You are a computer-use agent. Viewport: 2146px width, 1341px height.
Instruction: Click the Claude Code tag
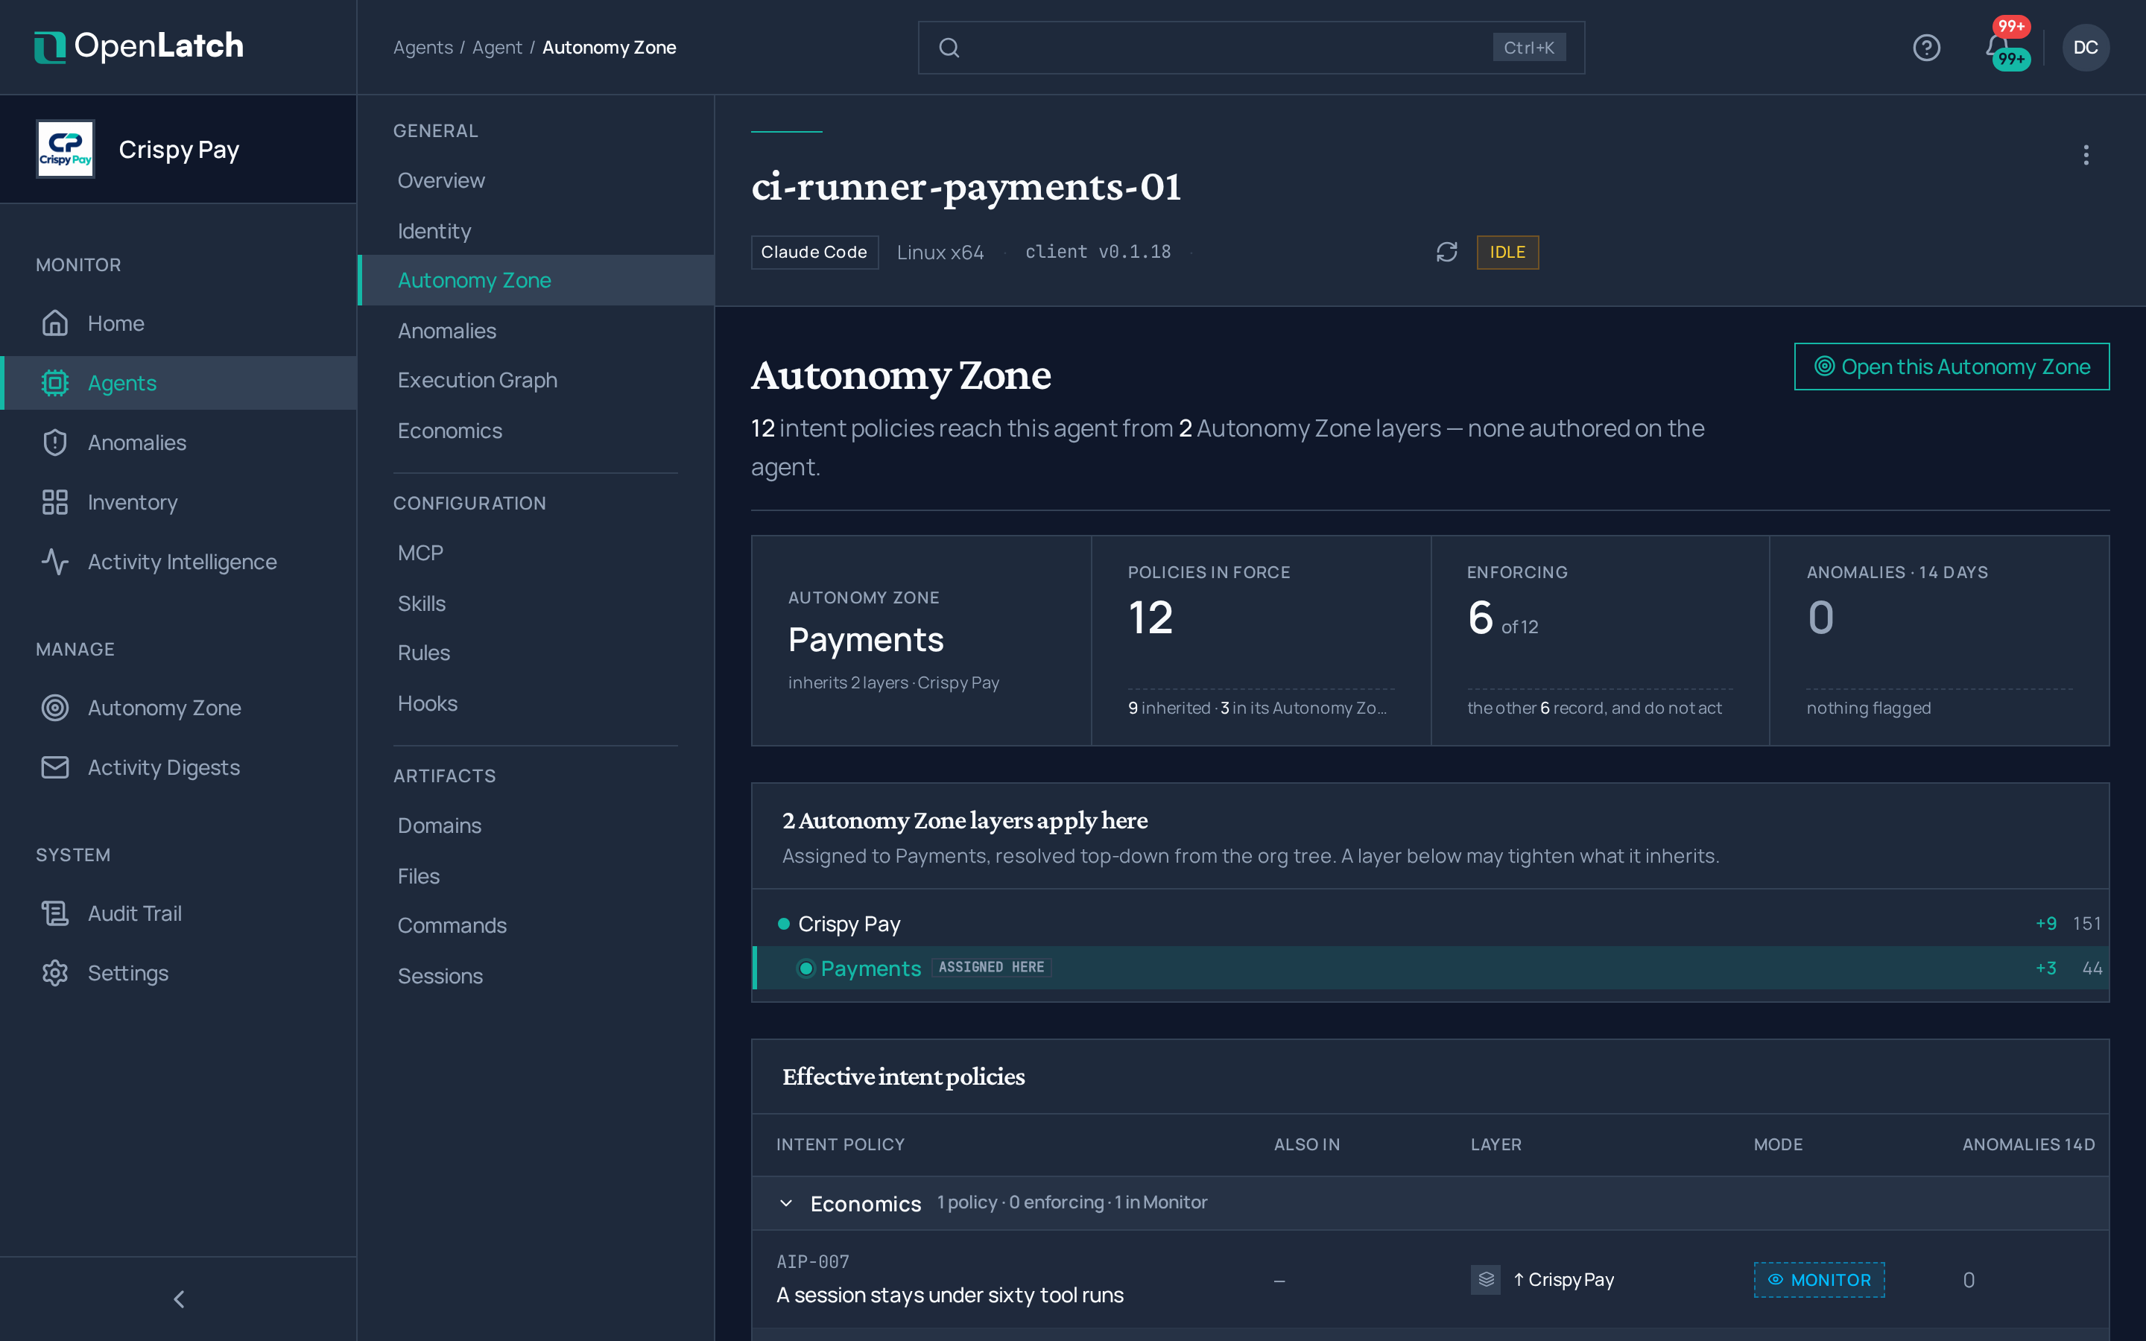coord(814,252)
